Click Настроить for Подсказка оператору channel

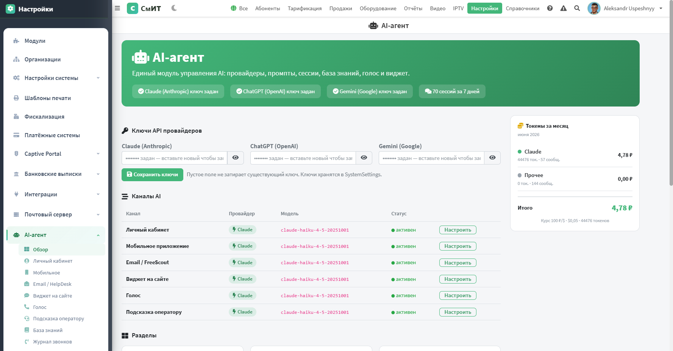click(x=458, y=312)
